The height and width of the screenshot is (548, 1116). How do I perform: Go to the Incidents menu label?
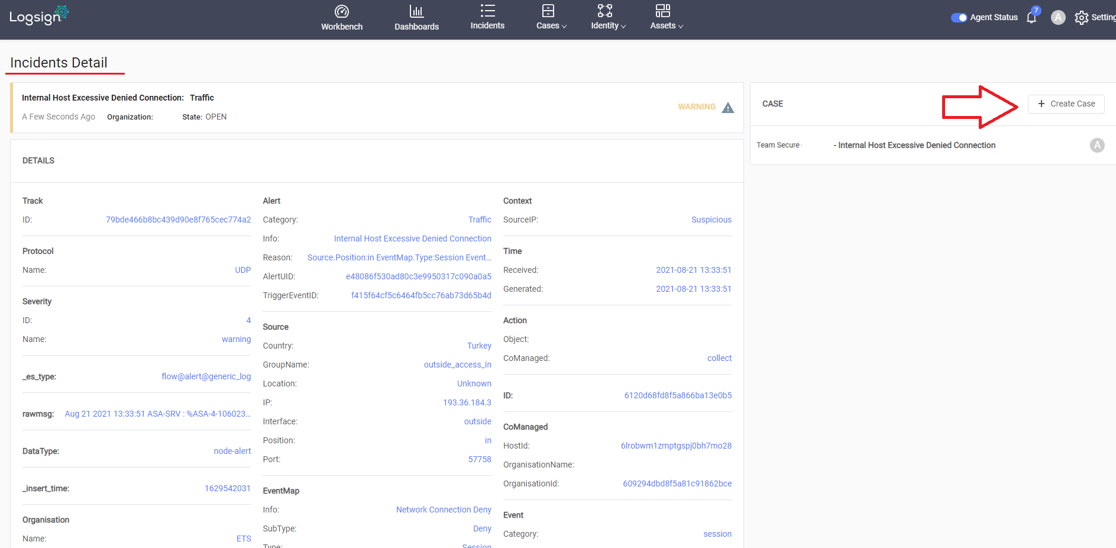tap(487, 25)
